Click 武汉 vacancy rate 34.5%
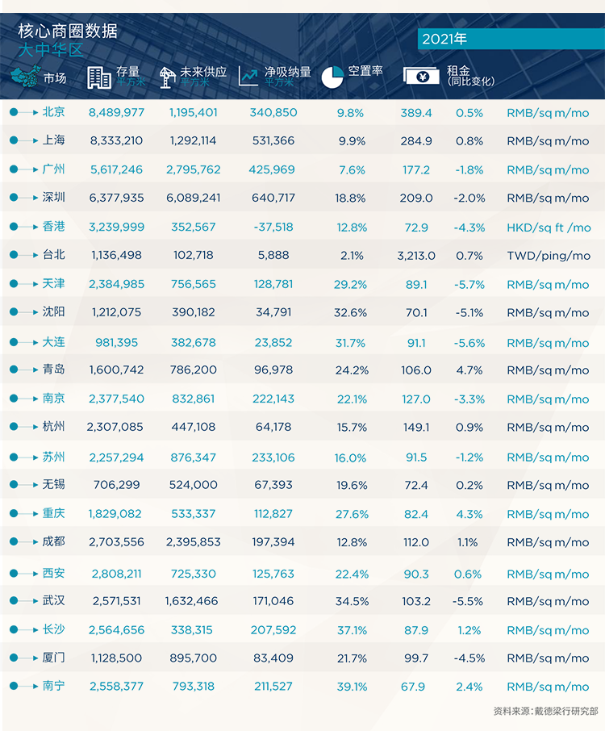The width and height of the screenshot is (605, 731). 352,601
